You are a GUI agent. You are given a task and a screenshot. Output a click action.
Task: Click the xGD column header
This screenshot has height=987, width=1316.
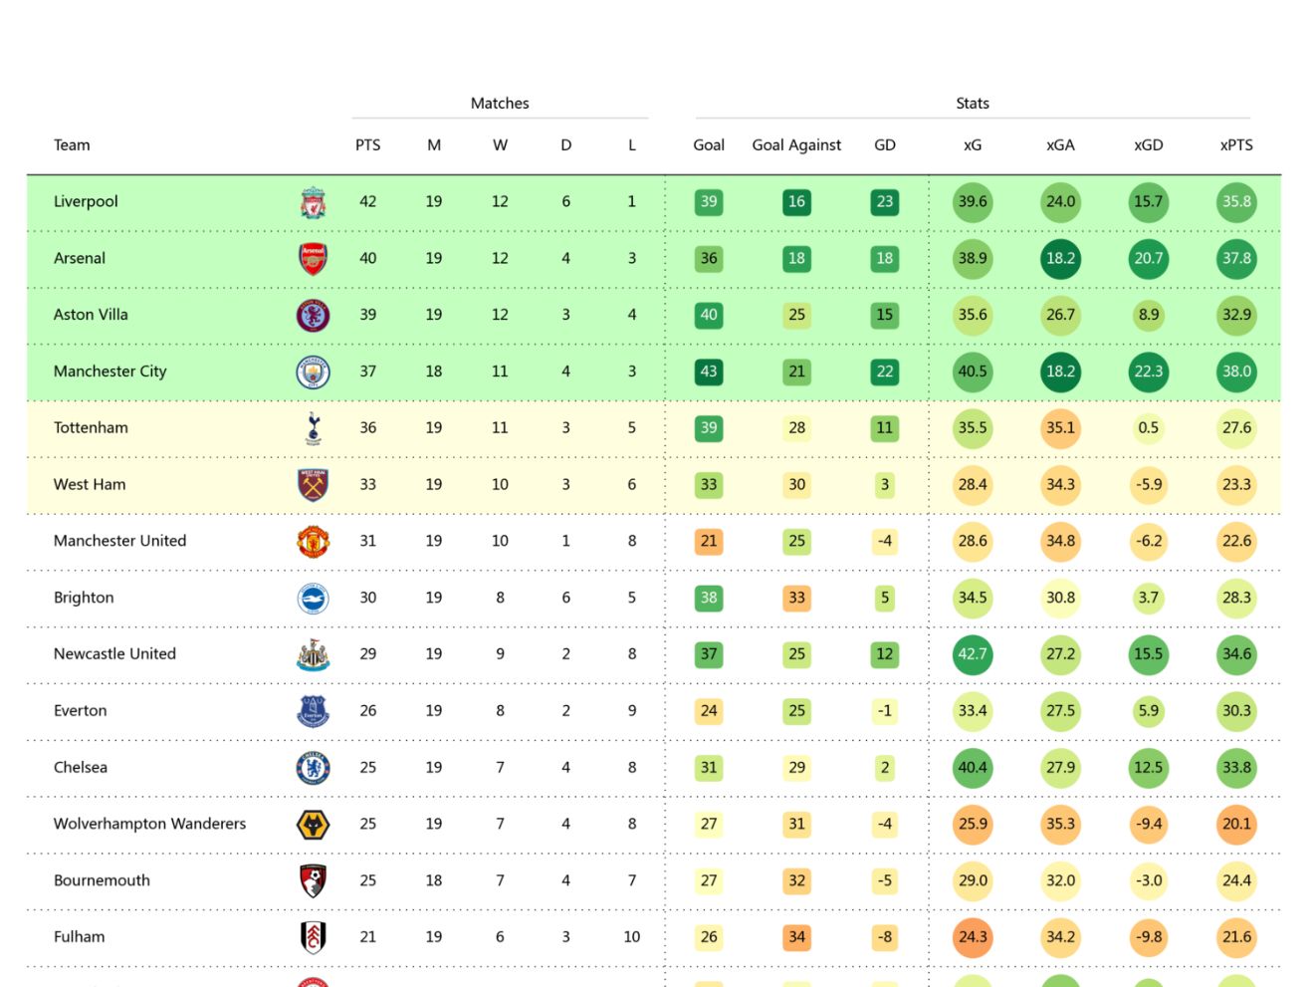pos(1149,145)
